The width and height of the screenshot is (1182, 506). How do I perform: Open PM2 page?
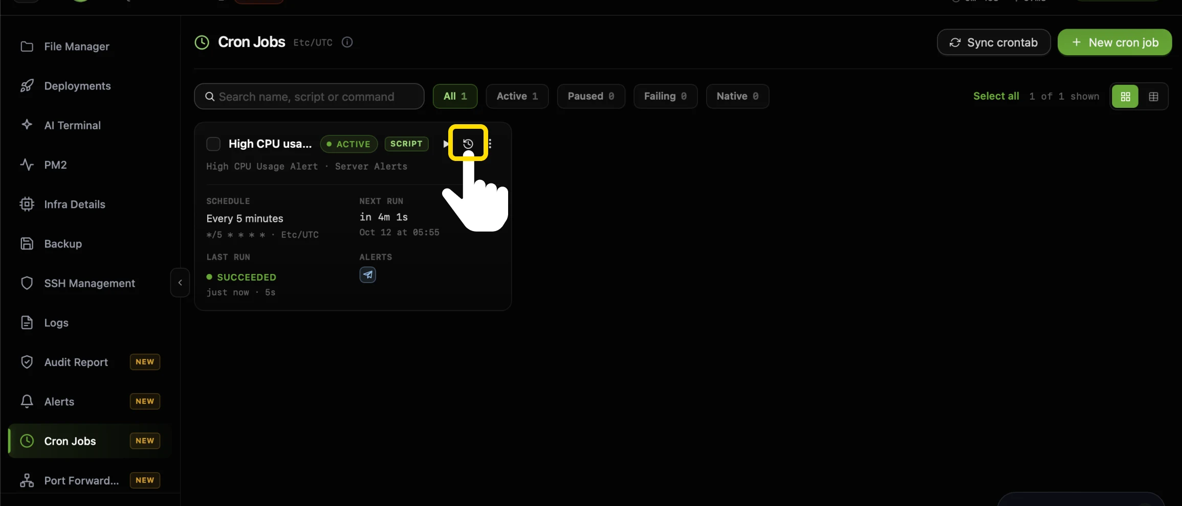pyautogui.click(x=55, y=165)
